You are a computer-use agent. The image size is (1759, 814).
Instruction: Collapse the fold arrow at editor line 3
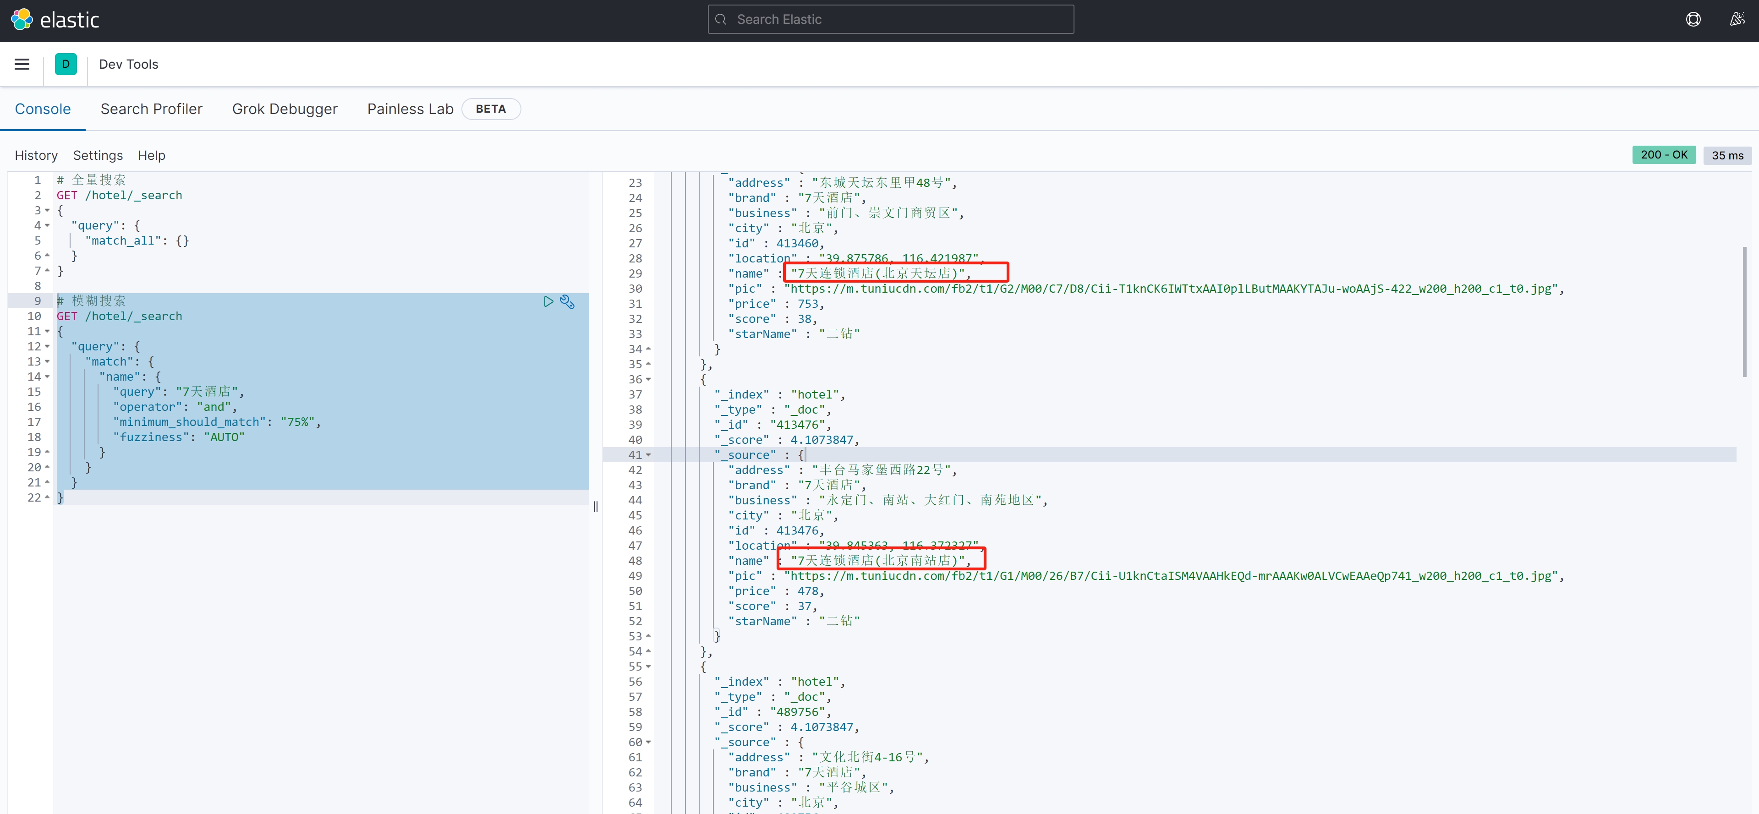point(47,210)
